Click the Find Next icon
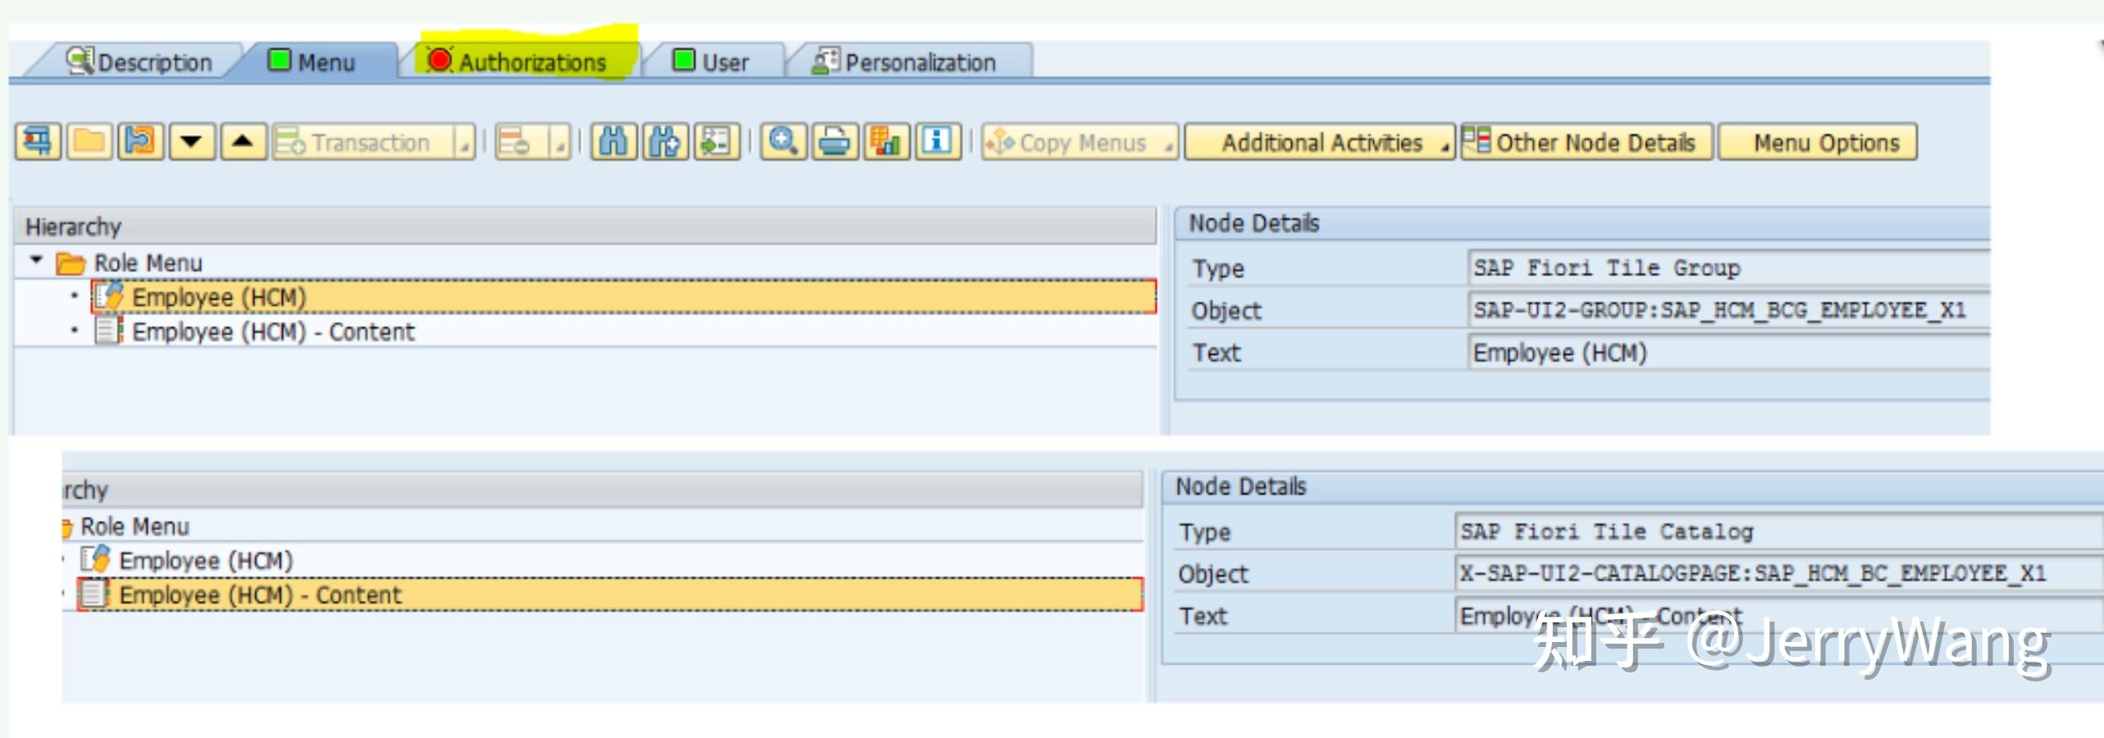This screenshot has height=738, width=2104. coord(664,141)
